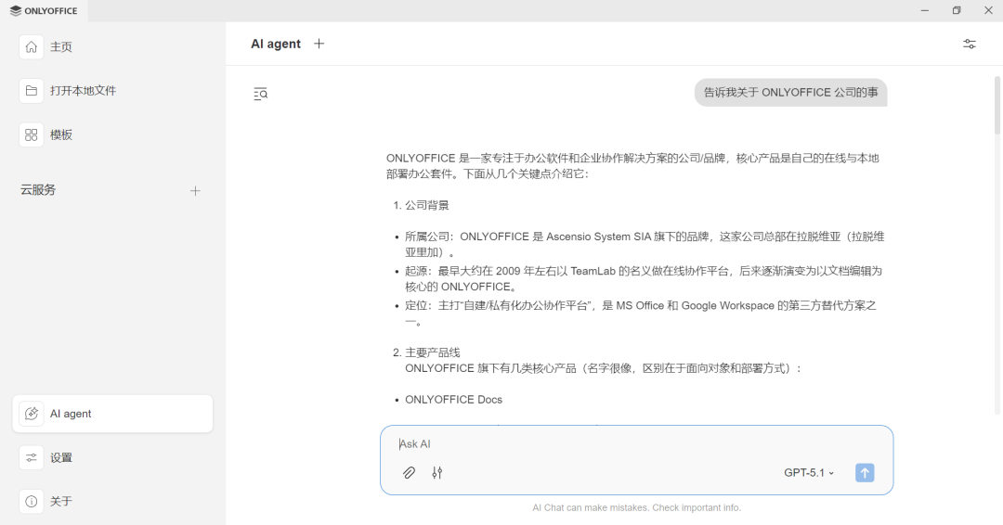Restore down the ONLYOFFICE window
The width and height of the screenshot is (1003, 525).
coord(957,11)
